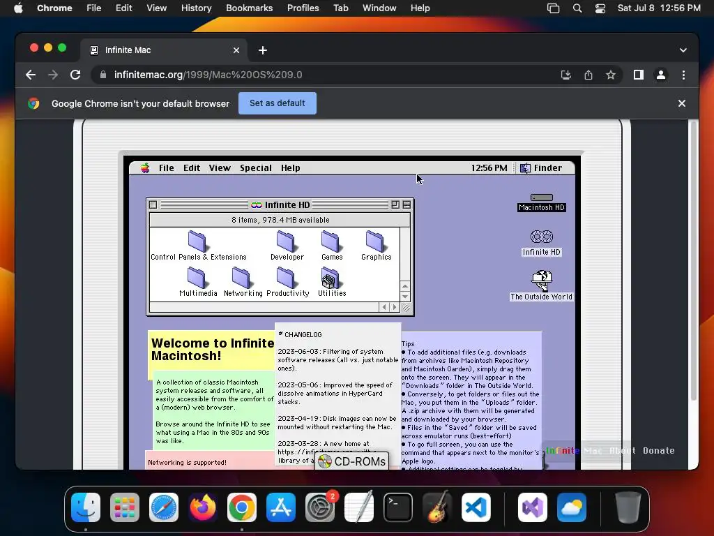Click the Finder application menu icon
This screenshot has height=536, width=714.
[526, 167]
